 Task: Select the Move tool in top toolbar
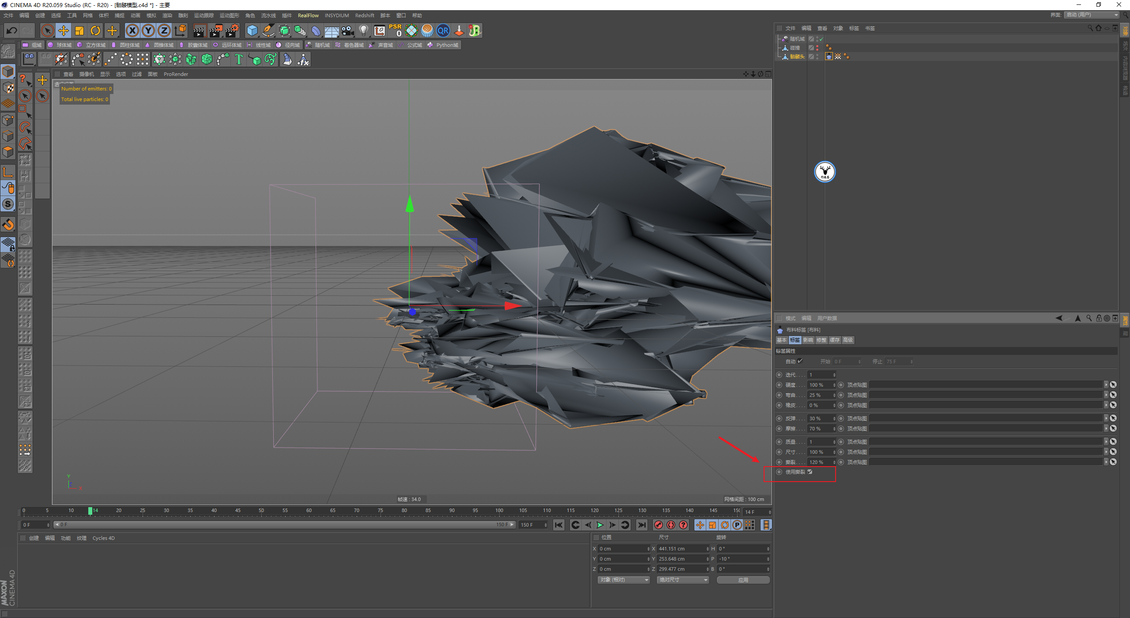pyautogui.click(x=64, y=30)
